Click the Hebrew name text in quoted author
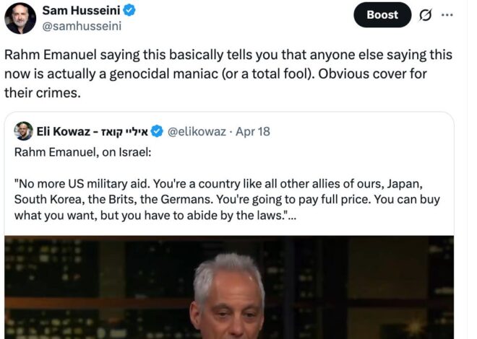Screen dimensions: 477x339 tap(125, 132)
